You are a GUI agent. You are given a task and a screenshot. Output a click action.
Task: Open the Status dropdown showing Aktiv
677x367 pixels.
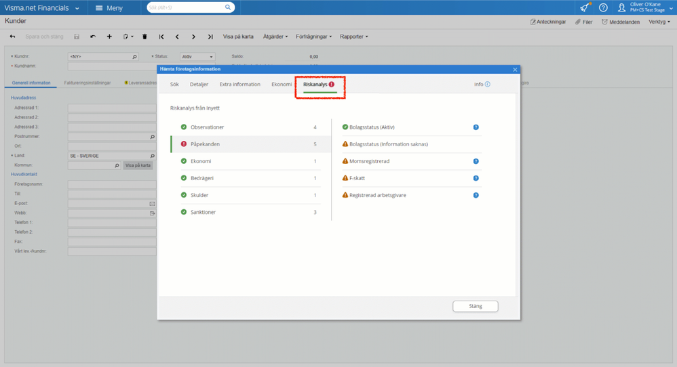point(197,56)
